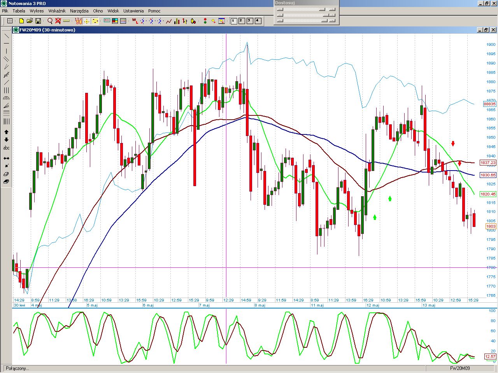Select the Fibonacci arcs tool
The height and width of the screenshot is (373, 498).
(6, 98)
